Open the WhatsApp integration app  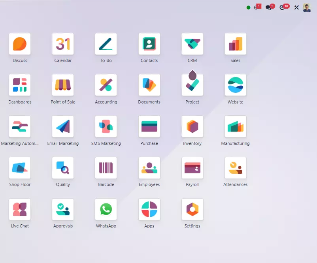tap(106, 209)
